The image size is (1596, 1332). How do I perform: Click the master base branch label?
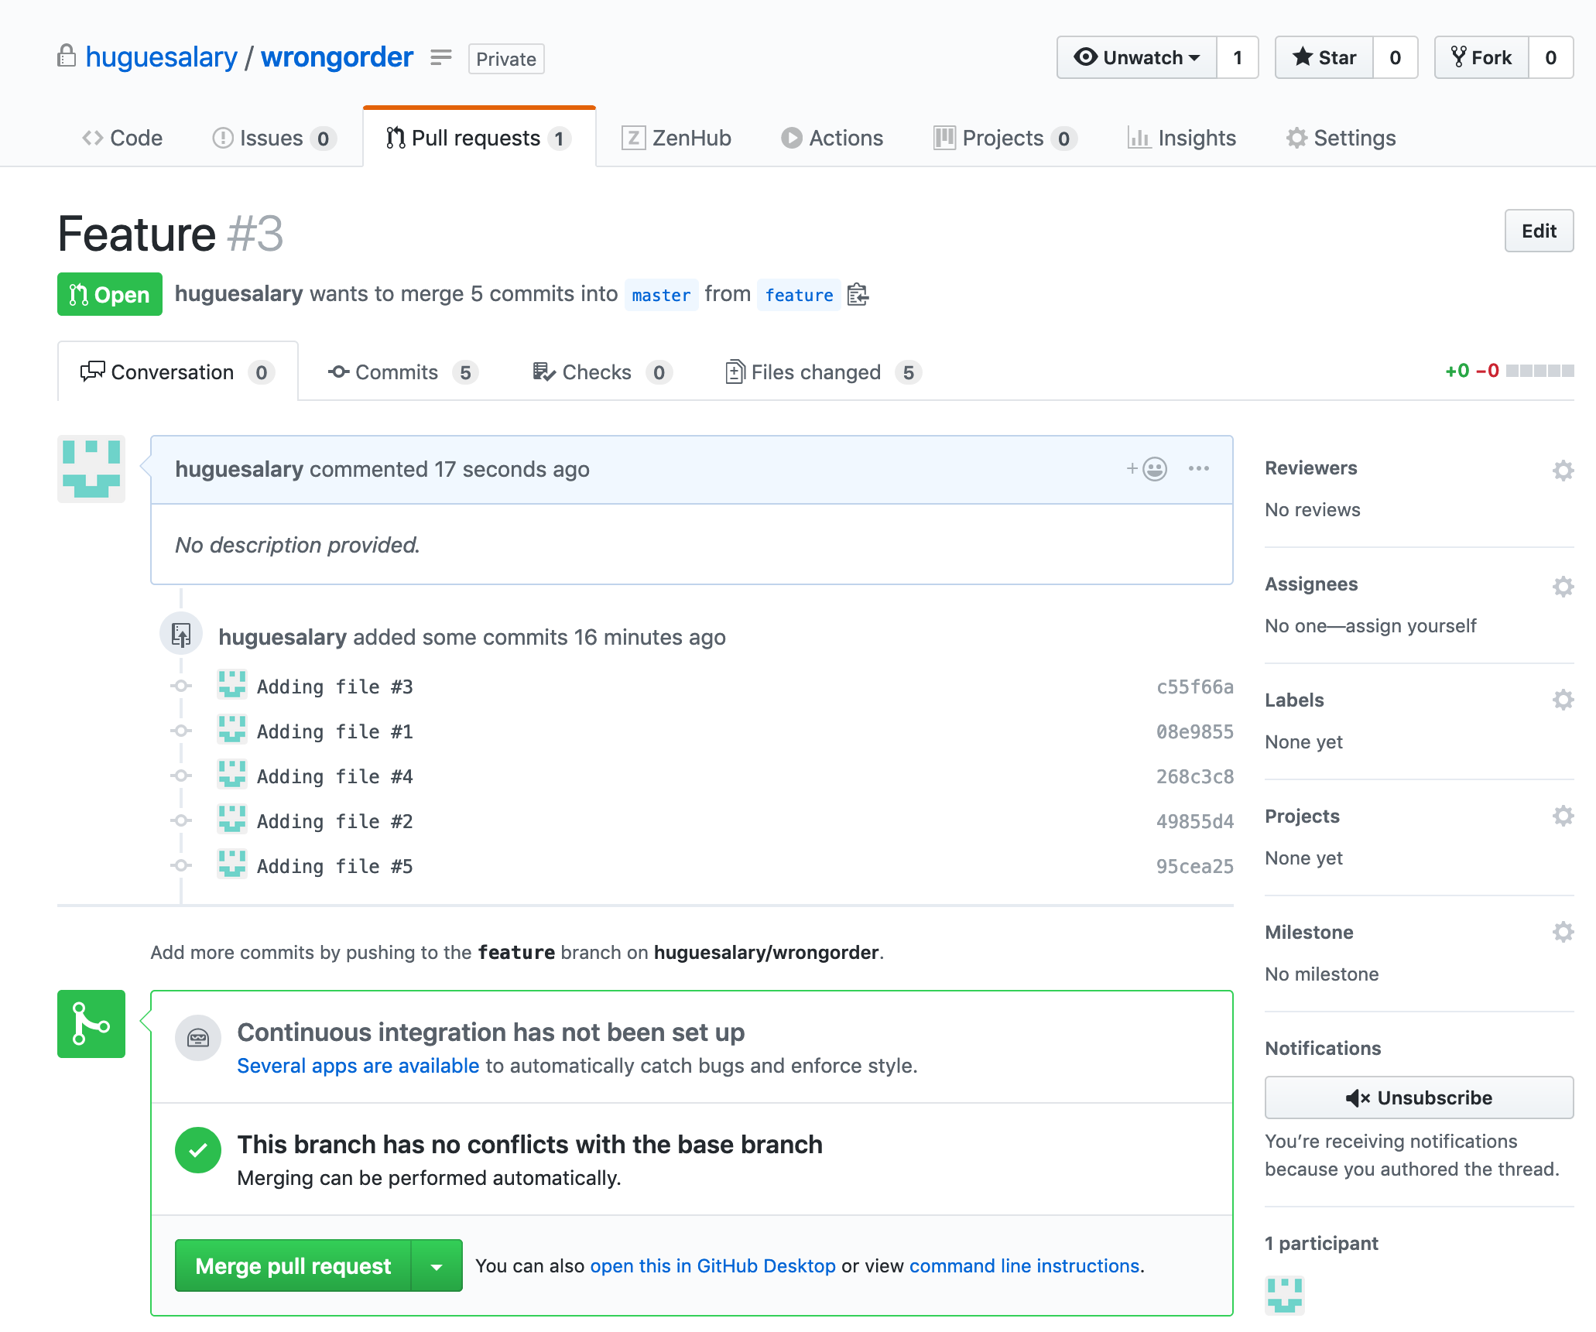(x=661, y=295)
